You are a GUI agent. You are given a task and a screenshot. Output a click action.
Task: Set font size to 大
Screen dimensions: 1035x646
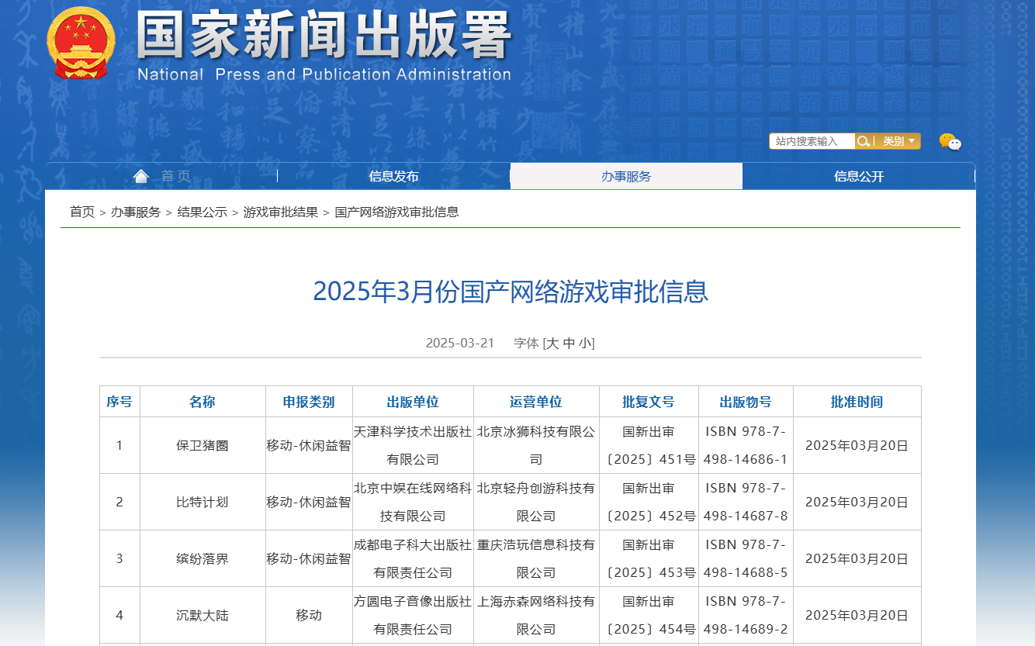[552, 344]
